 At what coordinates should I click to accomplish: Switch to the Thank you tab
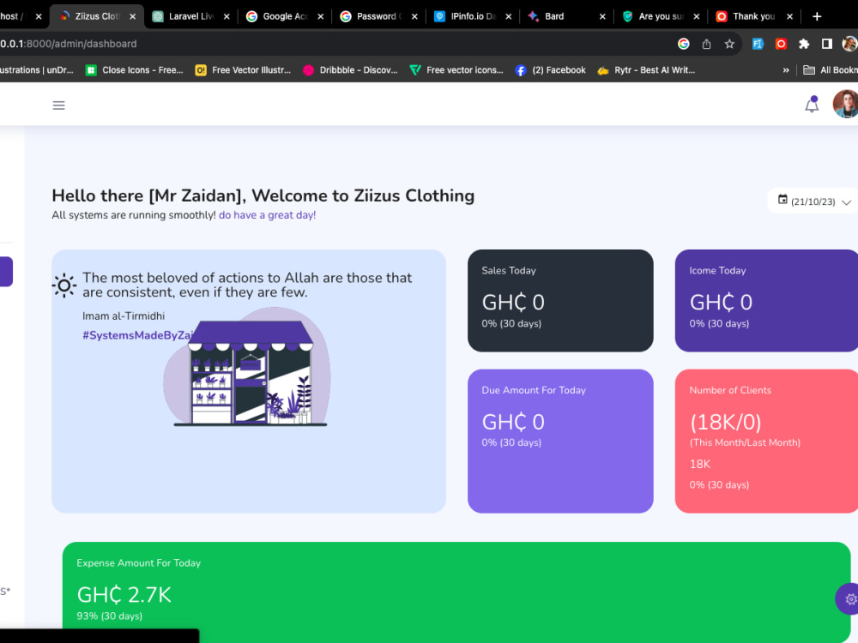tap(753, 16)
